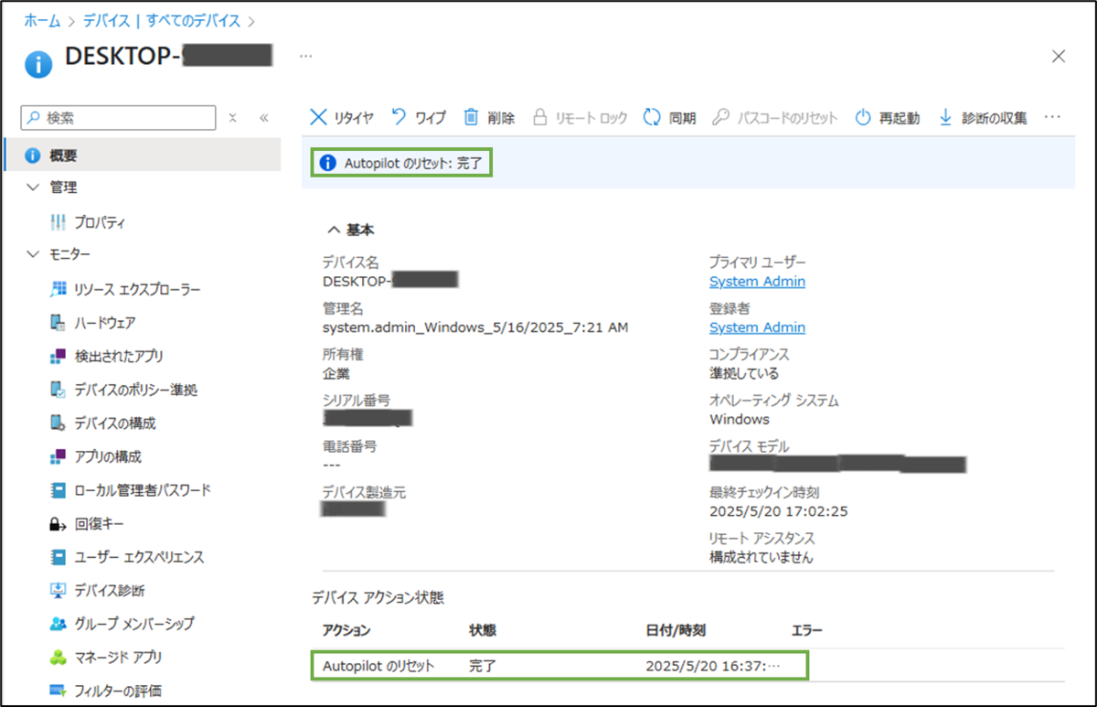Click the Hardware (ハードウェア) icon
1097x707 pixels.
(x=58, y=323)
